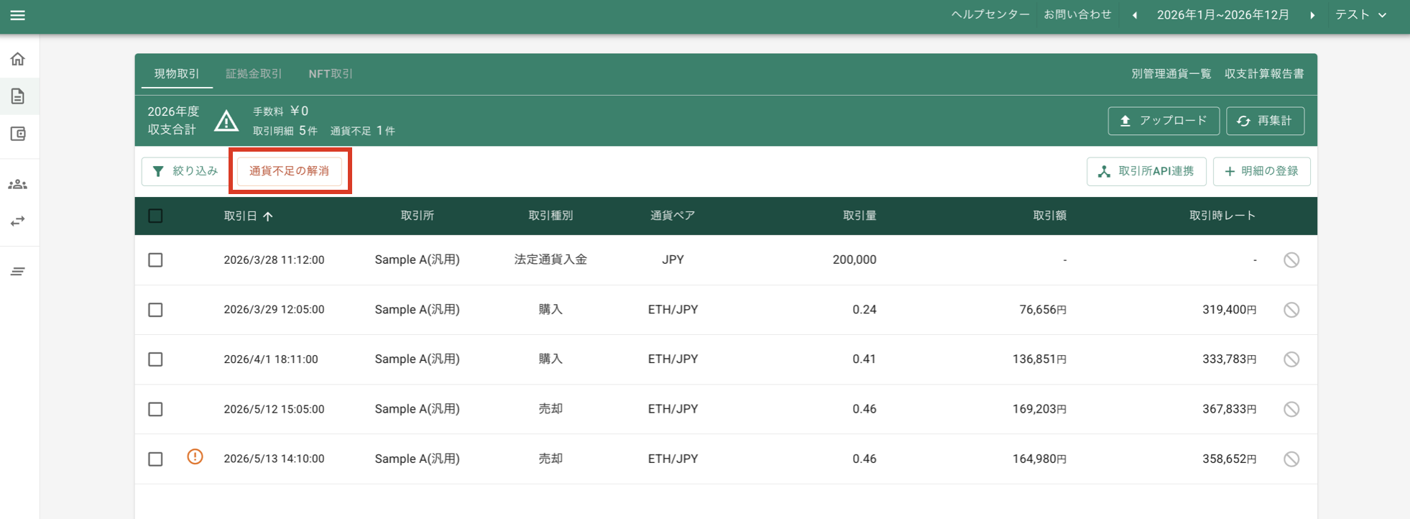The height and width of the screenshot is (519, 1410).
Task: Go to home via sidebar house icon
Action: (x=18, y=59)
